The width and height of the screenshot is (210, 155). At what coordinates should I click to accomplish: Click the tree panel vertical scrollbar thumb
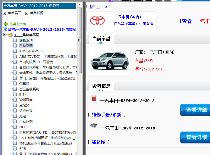point(80,40)
